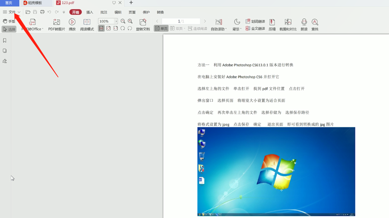Open the signature panel icon in left sidebar

coord(4,61)
